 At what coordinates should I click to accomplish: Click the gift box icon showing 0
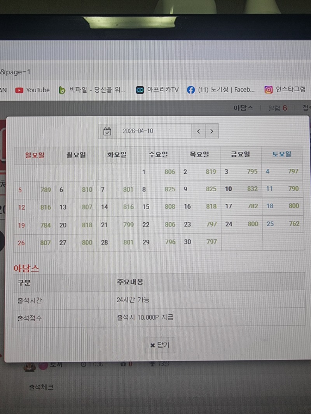click(x=124, y=364)
